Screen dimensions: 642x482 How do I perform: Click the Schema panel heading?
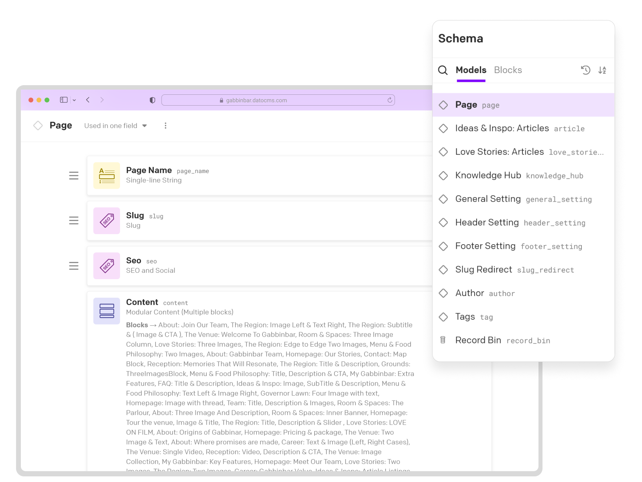point(461,39)
